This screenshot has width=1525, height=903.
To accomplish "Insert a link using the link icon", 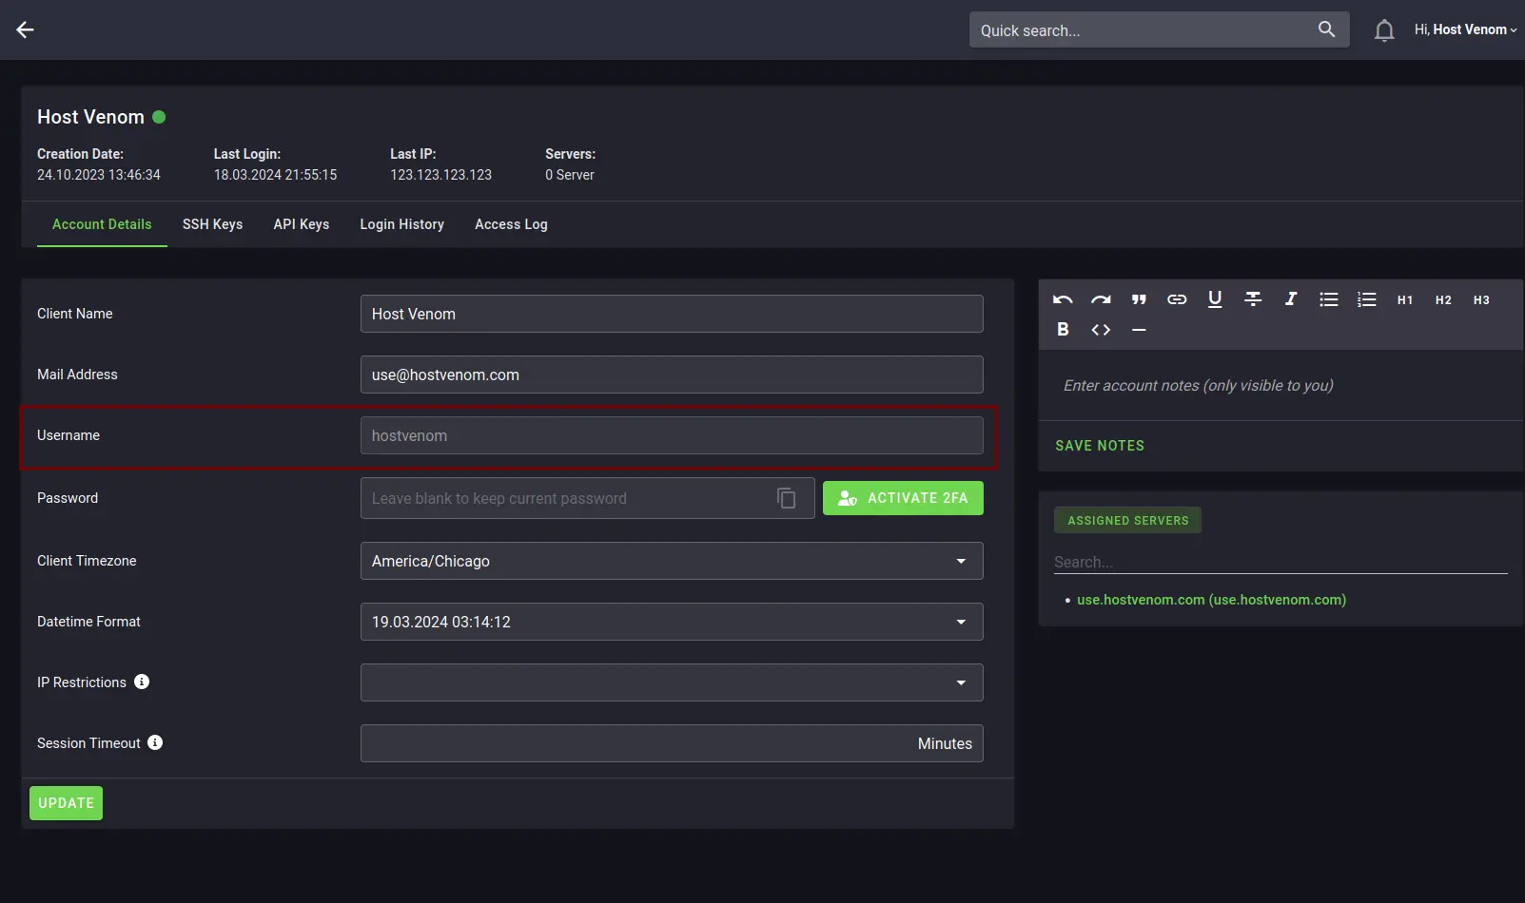I will click(1177, 298).
